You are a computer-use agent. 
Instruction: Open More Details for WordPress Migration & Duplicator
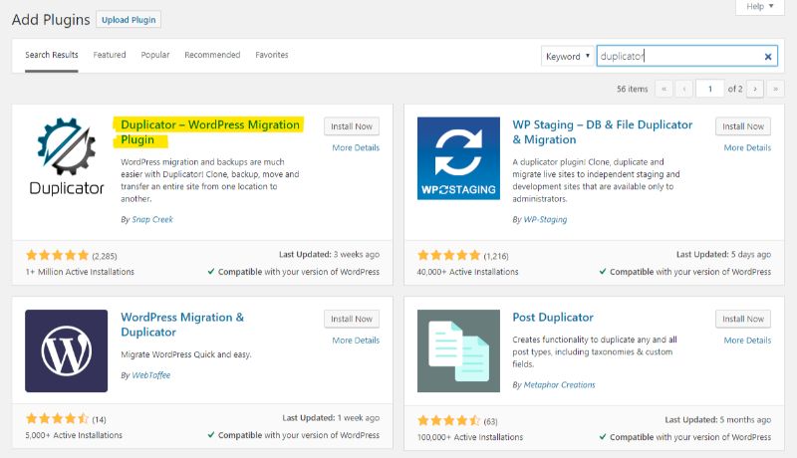click(356, 341)
